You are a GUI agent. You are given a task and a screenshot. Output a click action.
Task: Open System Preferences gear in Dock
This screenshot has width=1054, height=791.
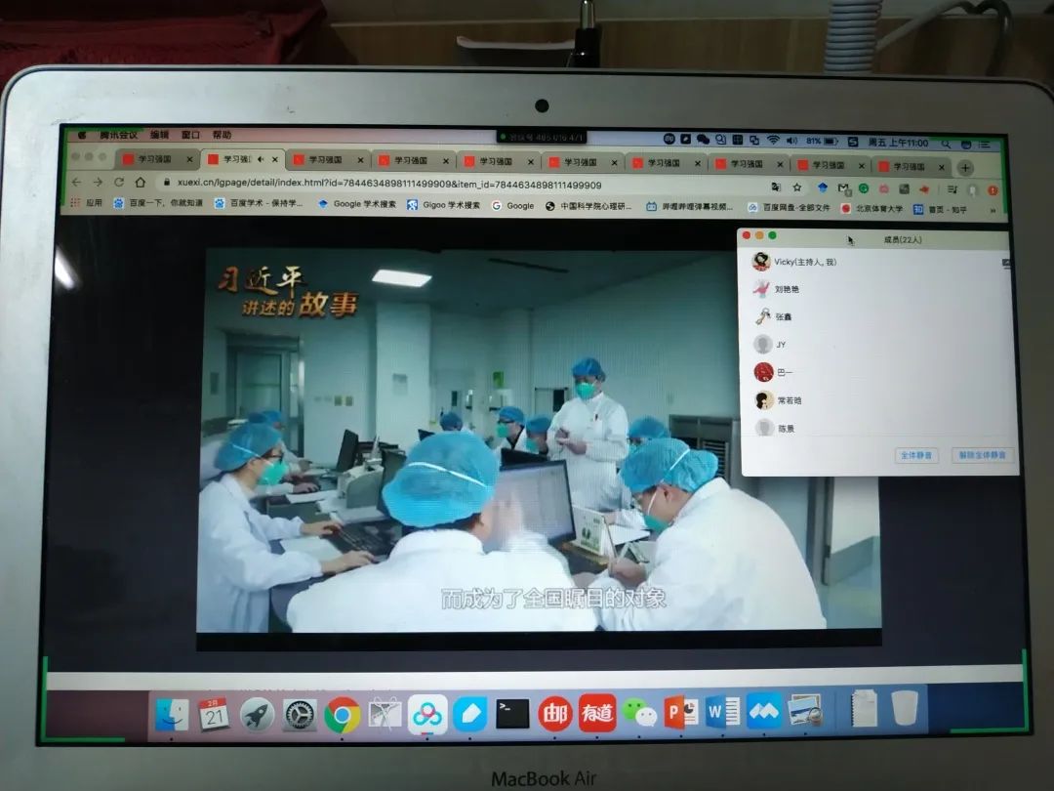click(300, 715)
